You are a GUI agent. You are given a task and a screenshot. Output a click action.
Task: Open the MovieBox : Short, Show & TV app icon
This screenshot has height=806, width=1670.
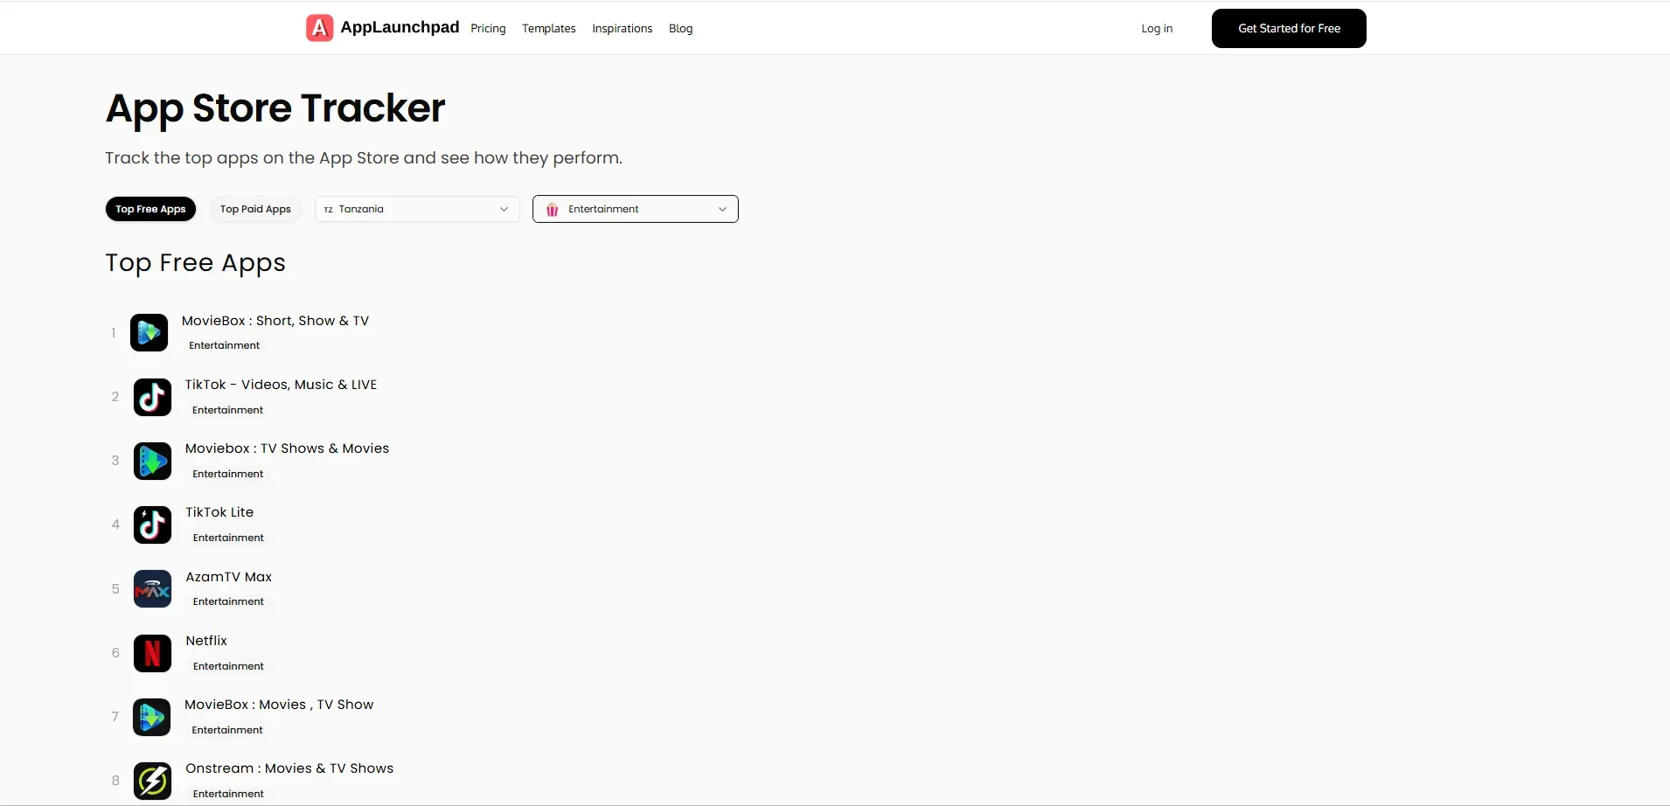point(150,332)
